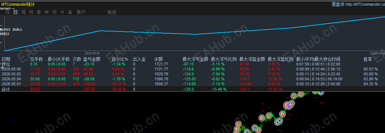Click the 盈亏金额 column header
The width and height of the screenshot is (385, 133).
click(x=92, y=59)
